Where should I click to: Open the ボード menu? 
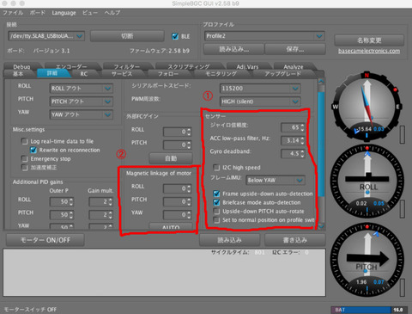click(x=38, y=13)
